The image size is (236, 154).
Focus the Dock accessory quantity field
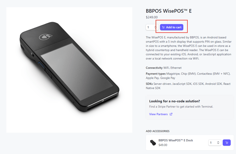[212, 142]
